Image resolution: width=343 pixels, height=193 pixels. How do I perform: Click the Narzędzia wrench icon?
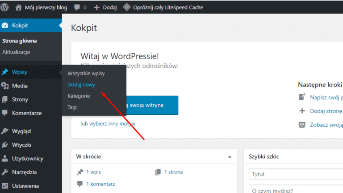coord(5,172)
